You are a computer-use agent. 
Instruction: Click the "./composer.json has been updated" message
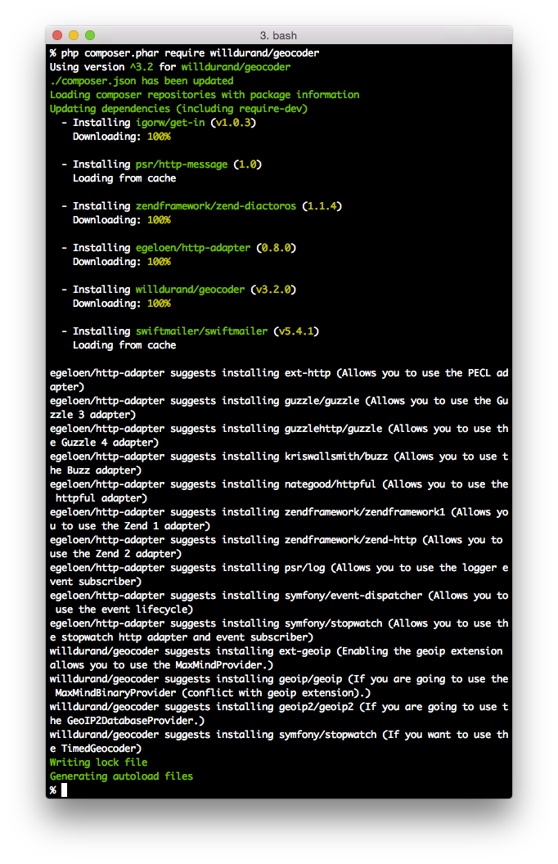click(142, 81)
